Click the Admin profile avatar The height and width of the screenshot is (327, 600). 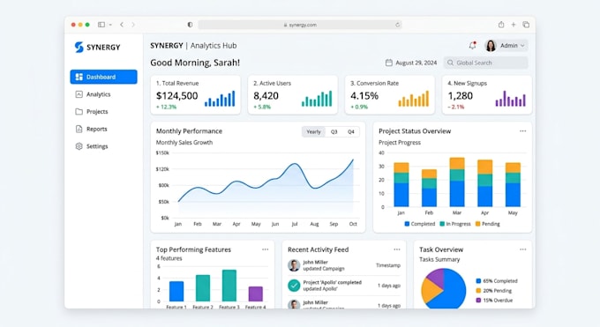(x=491, y=46)
